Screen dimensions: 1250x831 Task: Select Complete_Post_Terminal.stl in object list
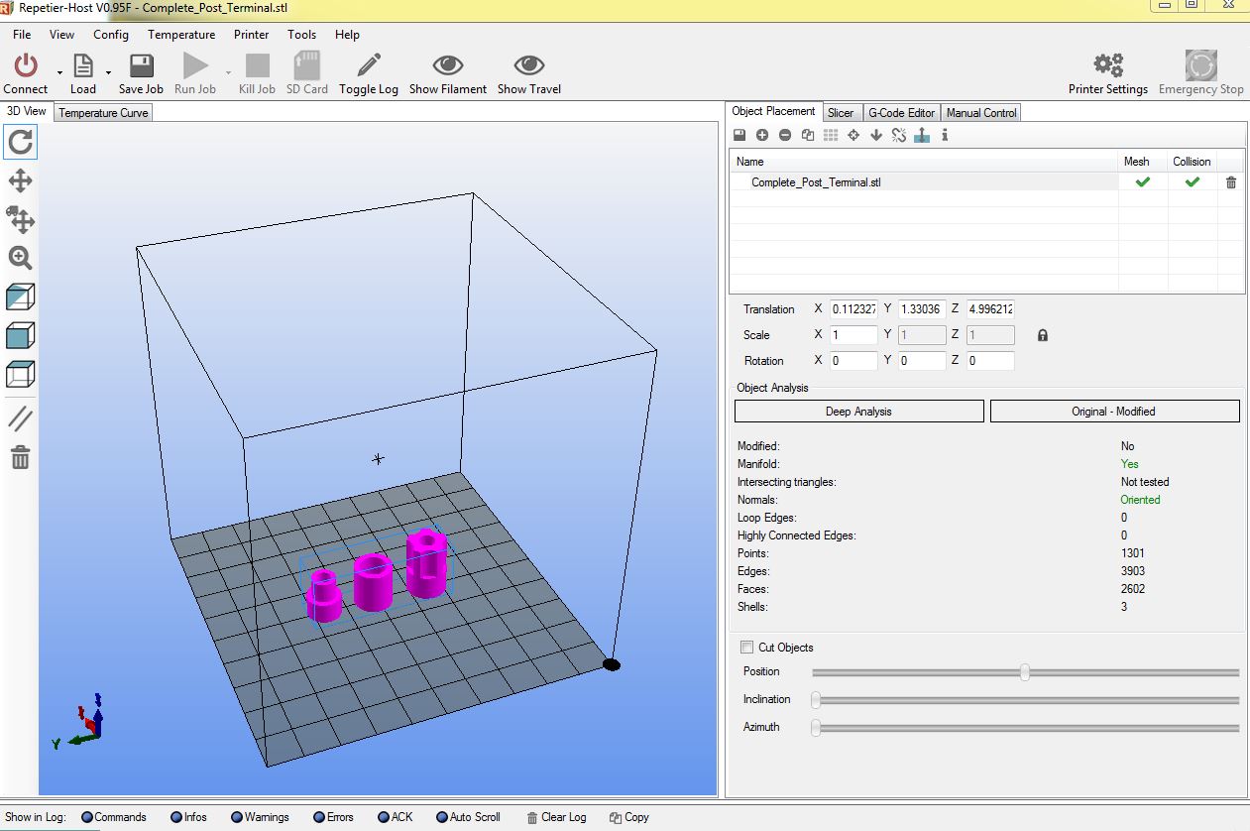tap(816, 182)
